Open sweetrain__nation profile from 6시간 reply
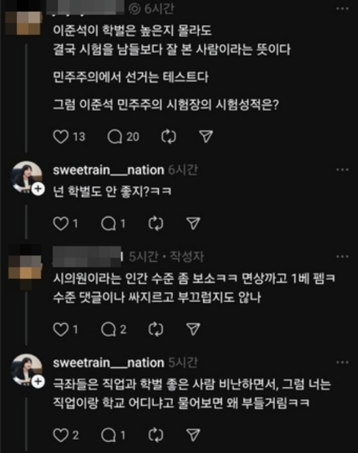This screenshot has height=453, width=358. [109, 170]
